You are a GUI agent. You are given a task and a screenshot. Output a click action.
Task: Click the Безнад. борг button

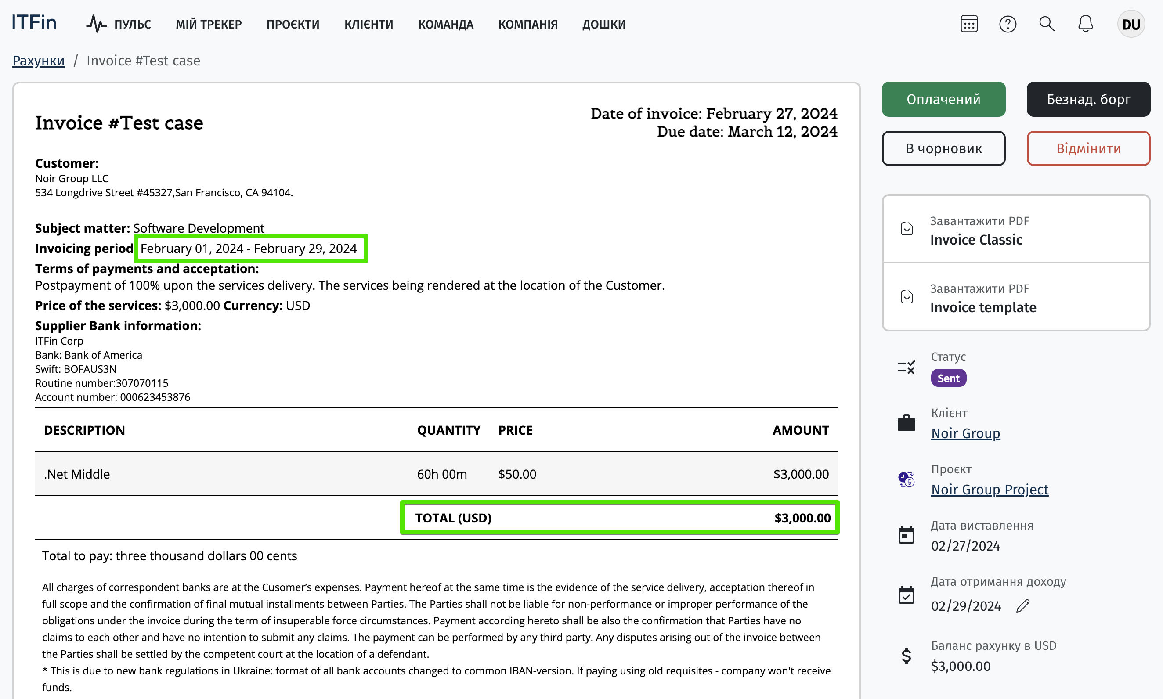1088,99
